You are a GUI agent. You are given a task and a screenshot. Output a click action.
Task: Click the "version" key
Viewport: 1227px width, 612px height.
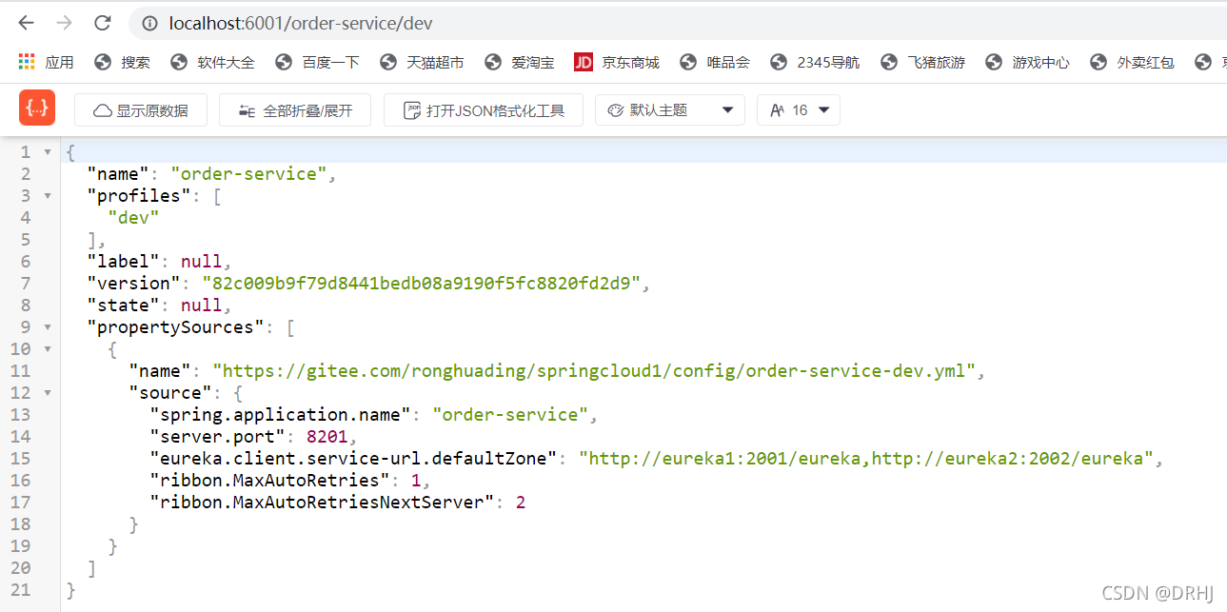[x=133, y=284]
